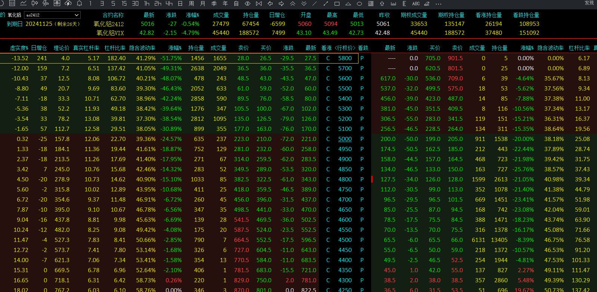Select the underlined 5000 strike price
The height and width of the screenshot is (292, 597).
345,139
